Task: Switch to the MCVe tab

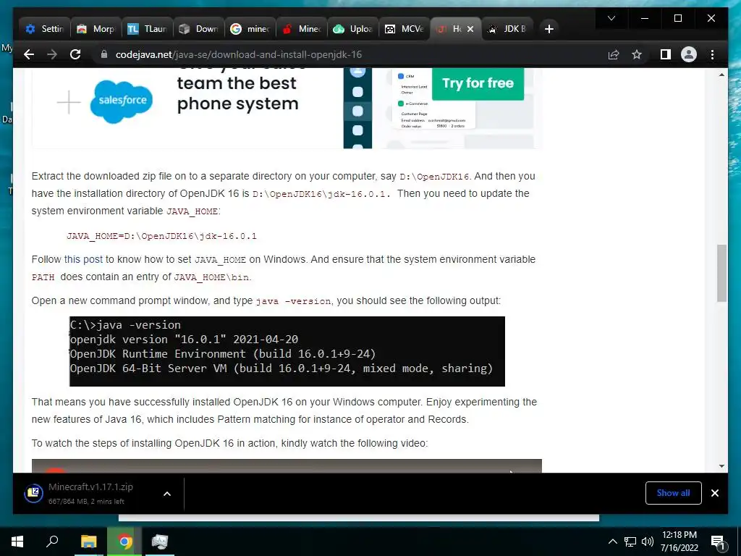Action: 404,29
